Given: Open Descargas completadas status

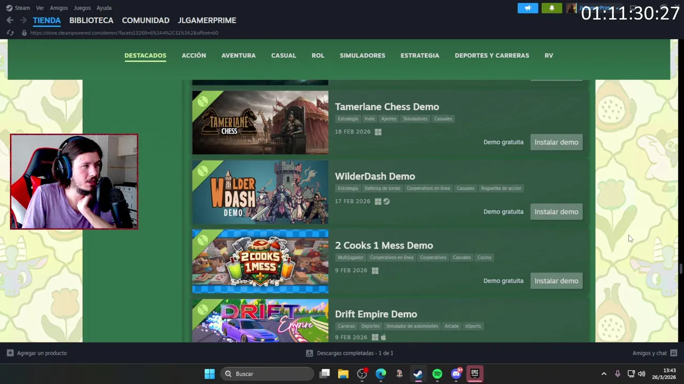Looking at the screenshot, I should point(349,353).
